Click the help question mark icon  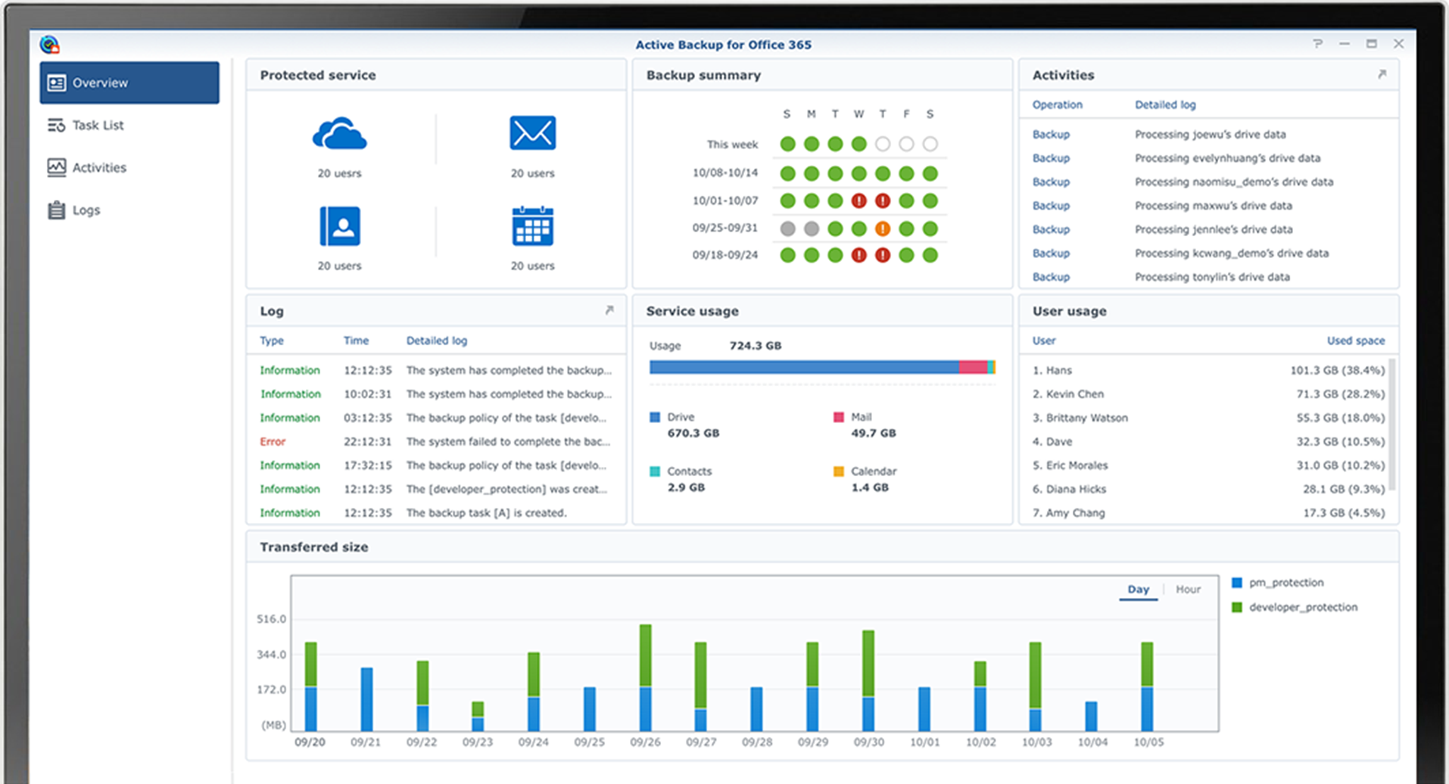pyautogui.click(x=1318, y=44)
